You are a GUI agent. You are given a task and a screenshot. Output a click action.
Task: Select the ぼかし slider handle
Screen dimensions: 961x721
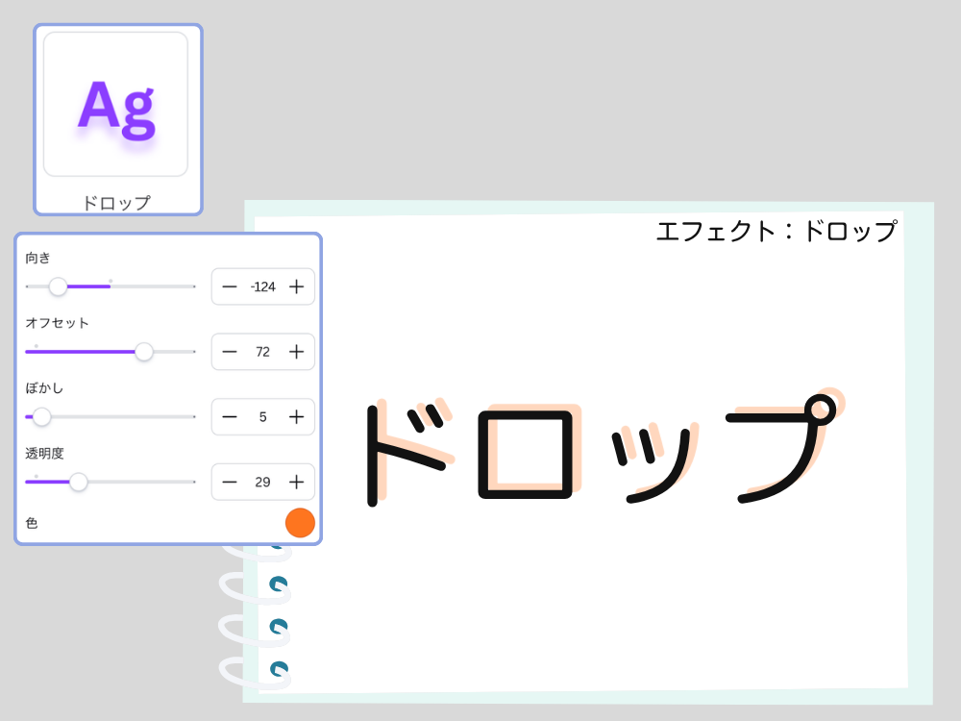coord(41,416)
